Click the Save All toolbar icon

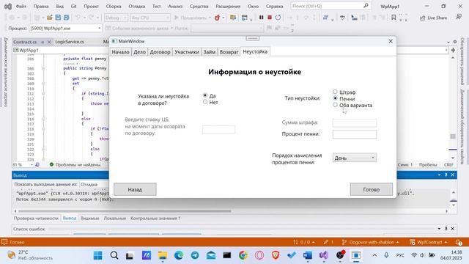pos(66,18)
